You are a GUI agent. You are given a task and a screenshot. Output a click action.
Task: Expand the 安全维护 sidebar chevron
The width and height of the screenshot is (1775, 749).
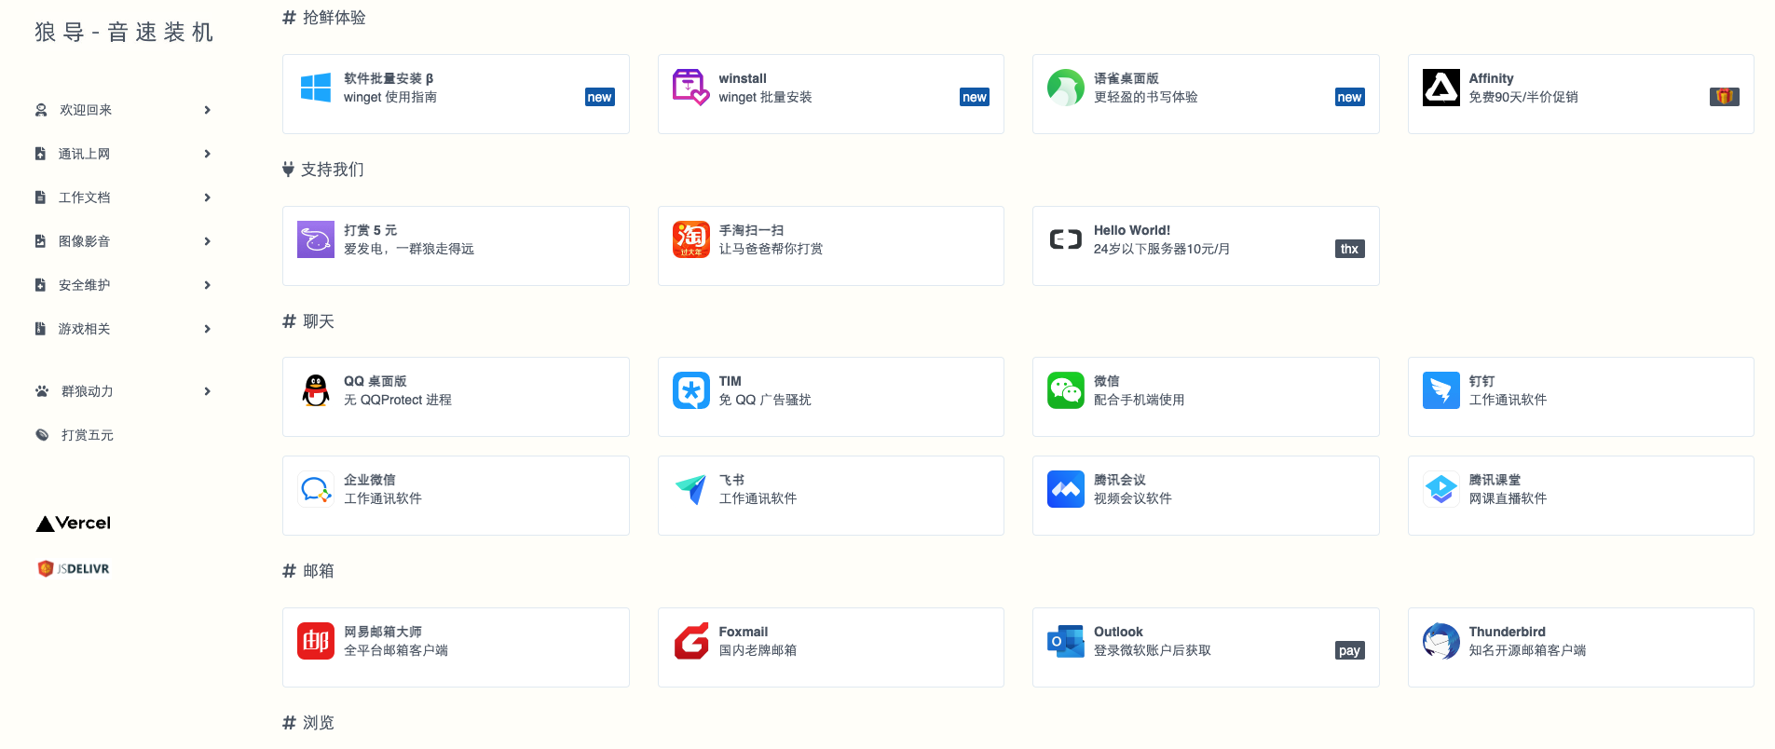click(207, 285)
